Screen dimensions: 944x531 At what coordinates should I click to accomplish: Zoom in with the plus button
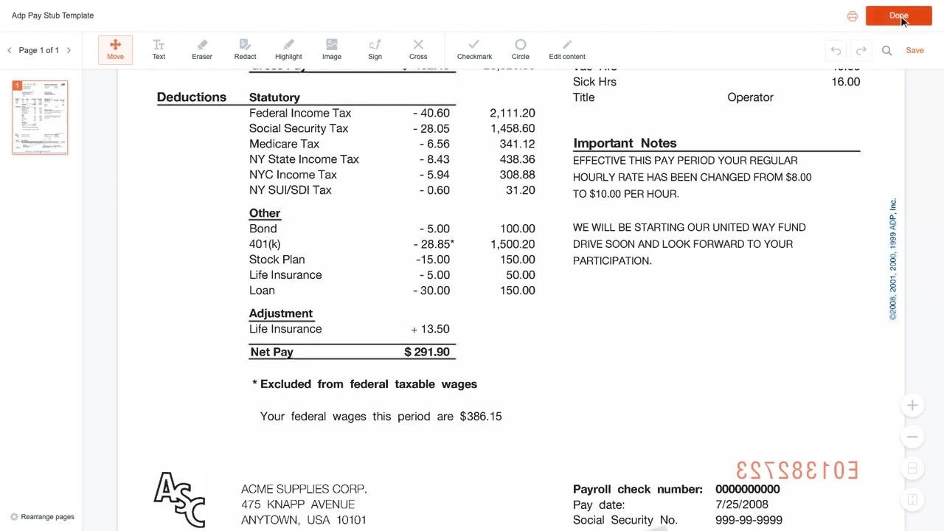(912, 405)
